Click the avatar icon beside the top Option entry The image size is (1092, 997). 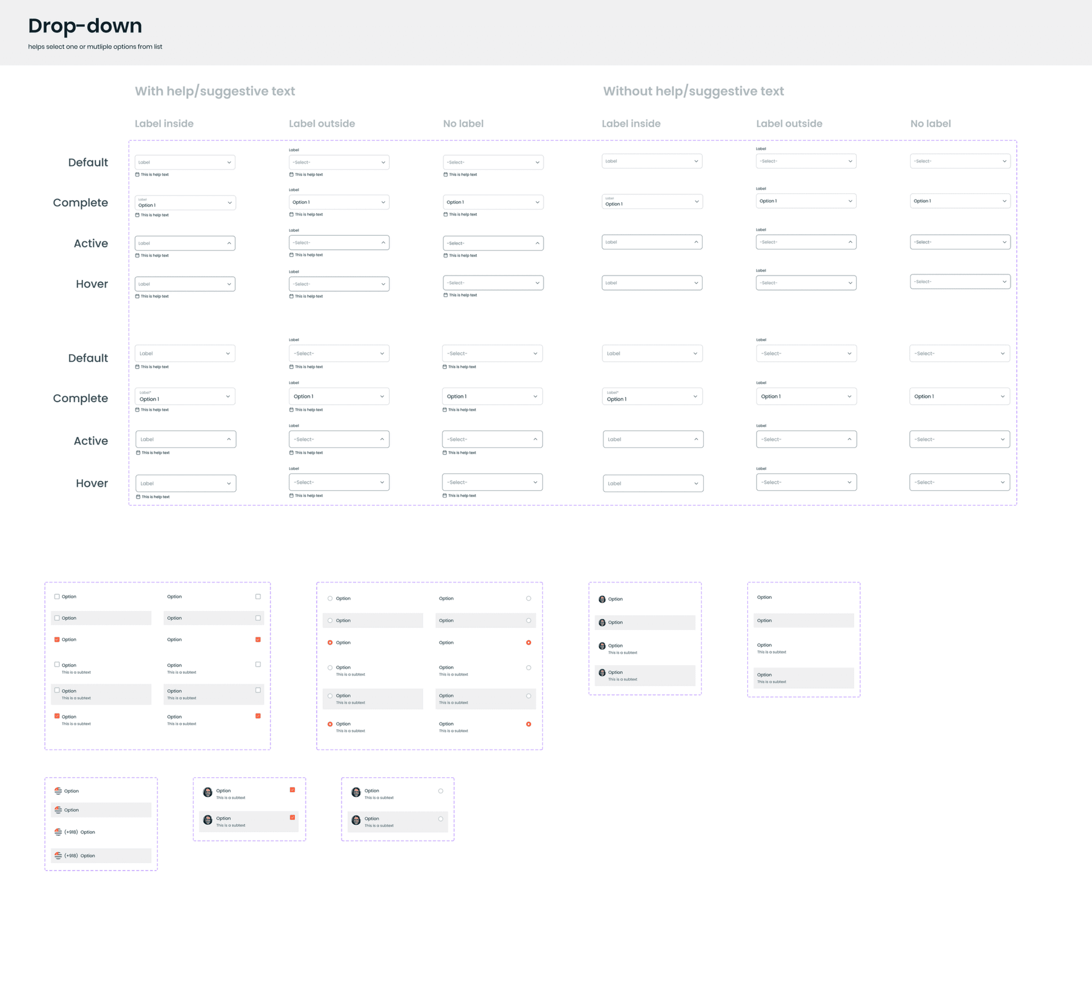(x=602, y=599)
